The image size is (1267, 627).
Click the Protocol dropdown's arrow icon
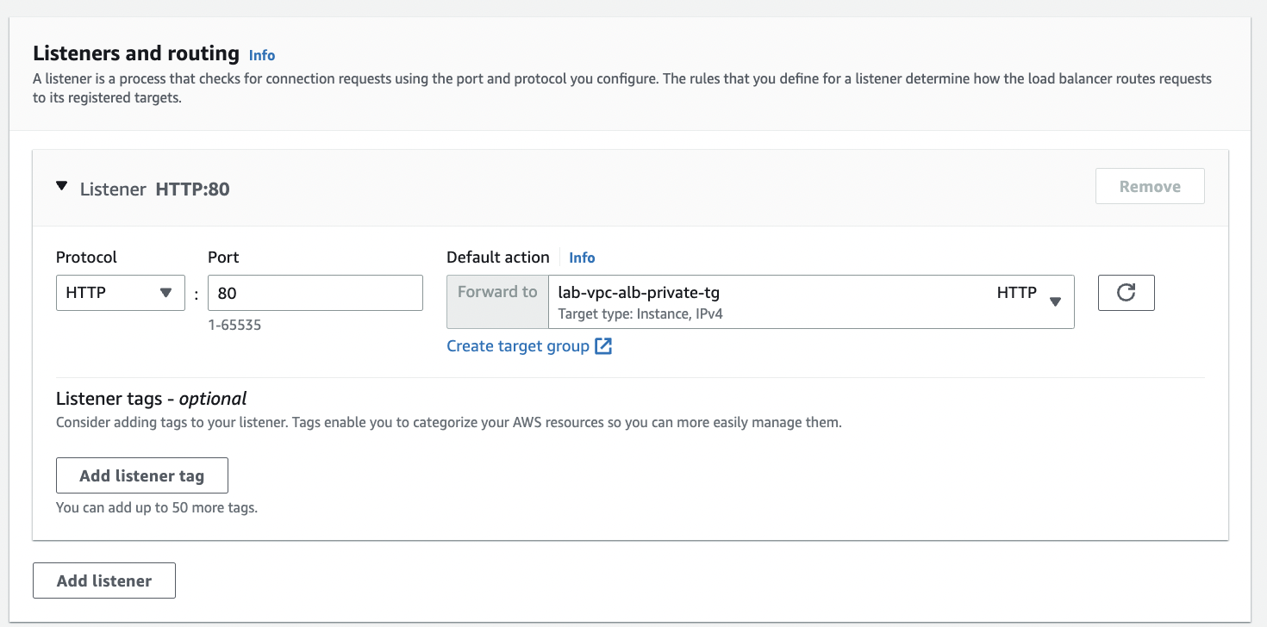[x=166, y=293]
